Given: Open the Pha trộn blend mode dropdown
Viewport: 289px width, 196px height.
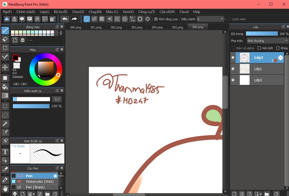Looking at the screenshot, I should click(268, 41).
